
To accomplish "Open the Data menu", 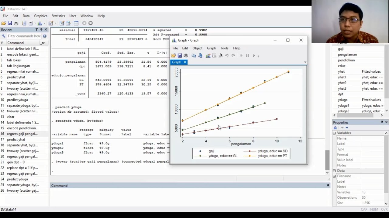I will tap(26, 16).
